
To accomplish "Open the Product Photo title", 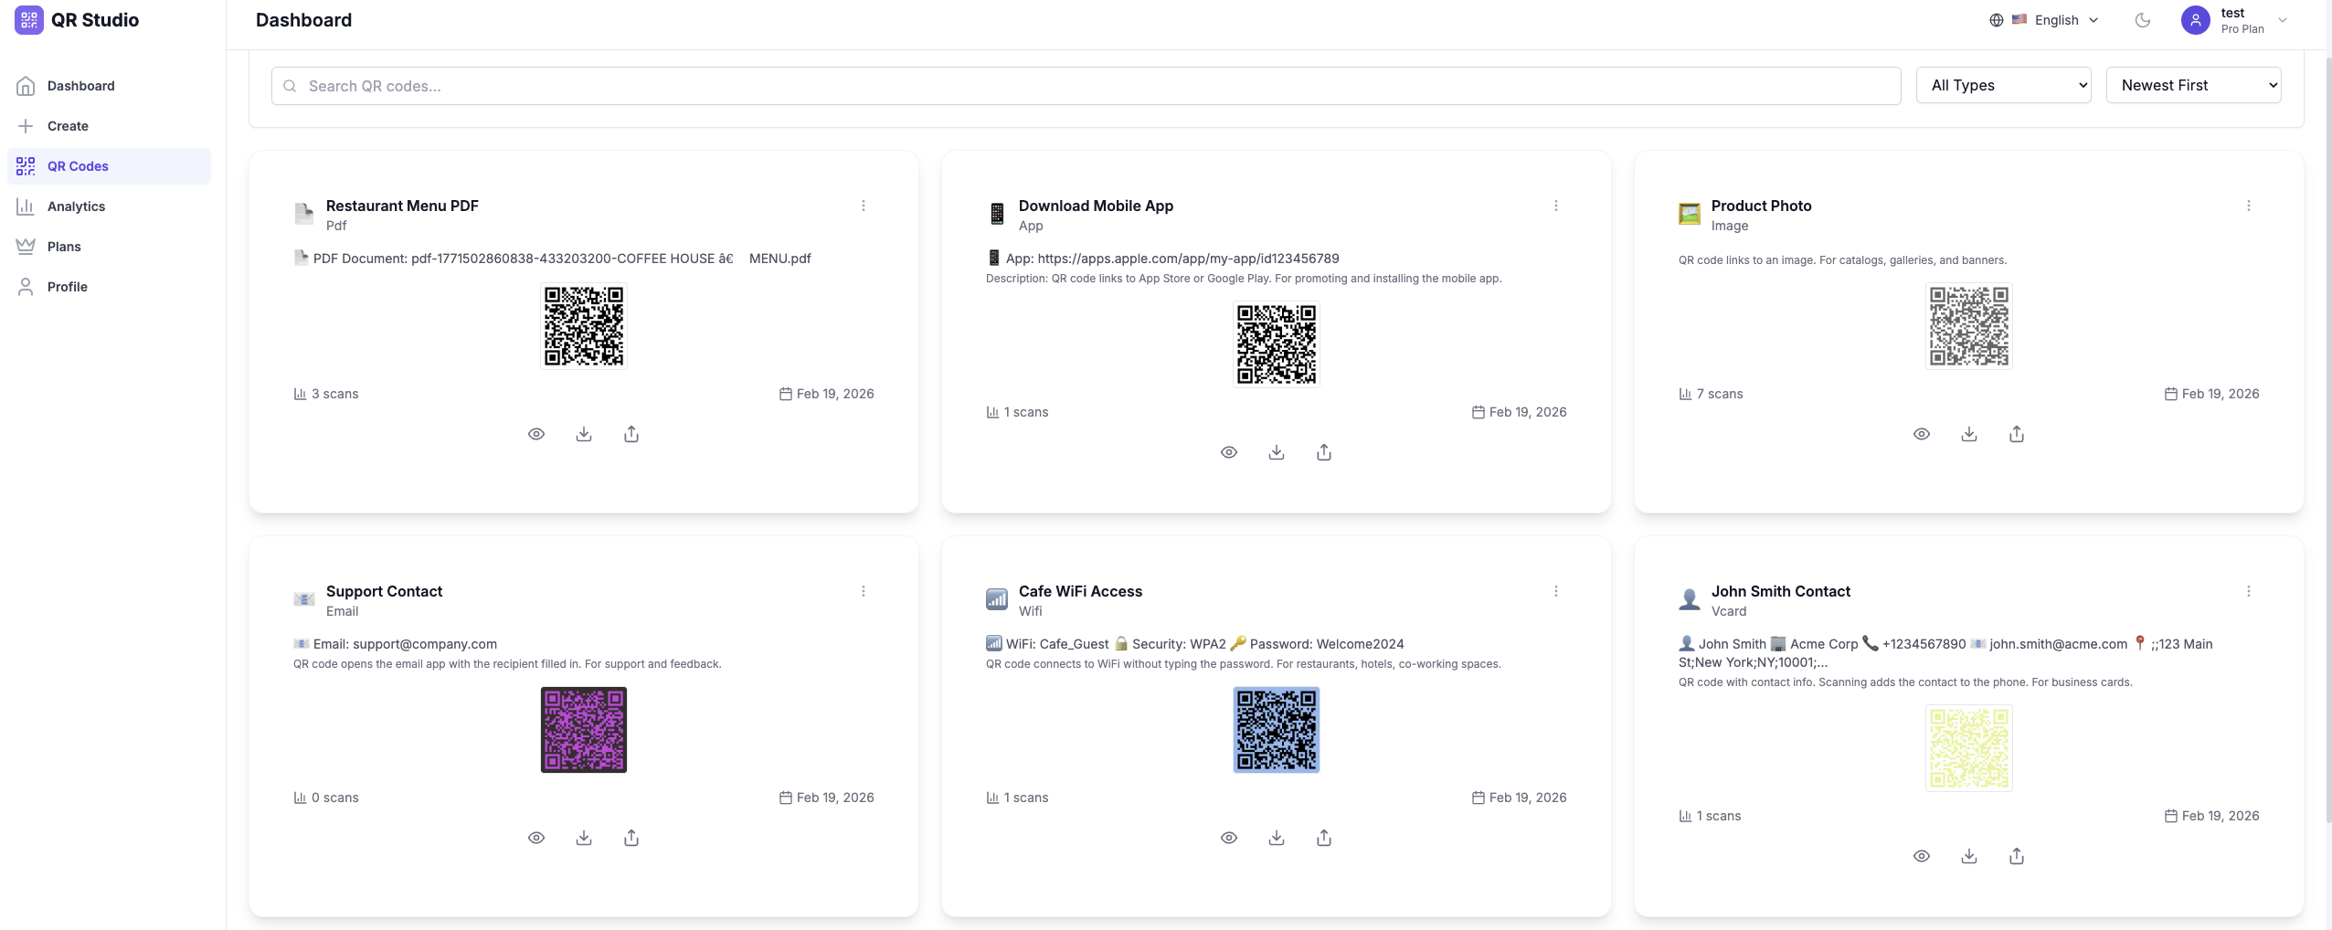I will click(x=1761, y=206).
